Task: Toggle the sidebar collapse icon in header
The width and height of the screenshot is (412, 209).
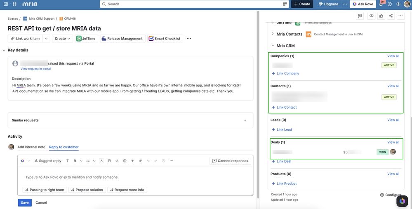Action: click(x=6, y=4)
